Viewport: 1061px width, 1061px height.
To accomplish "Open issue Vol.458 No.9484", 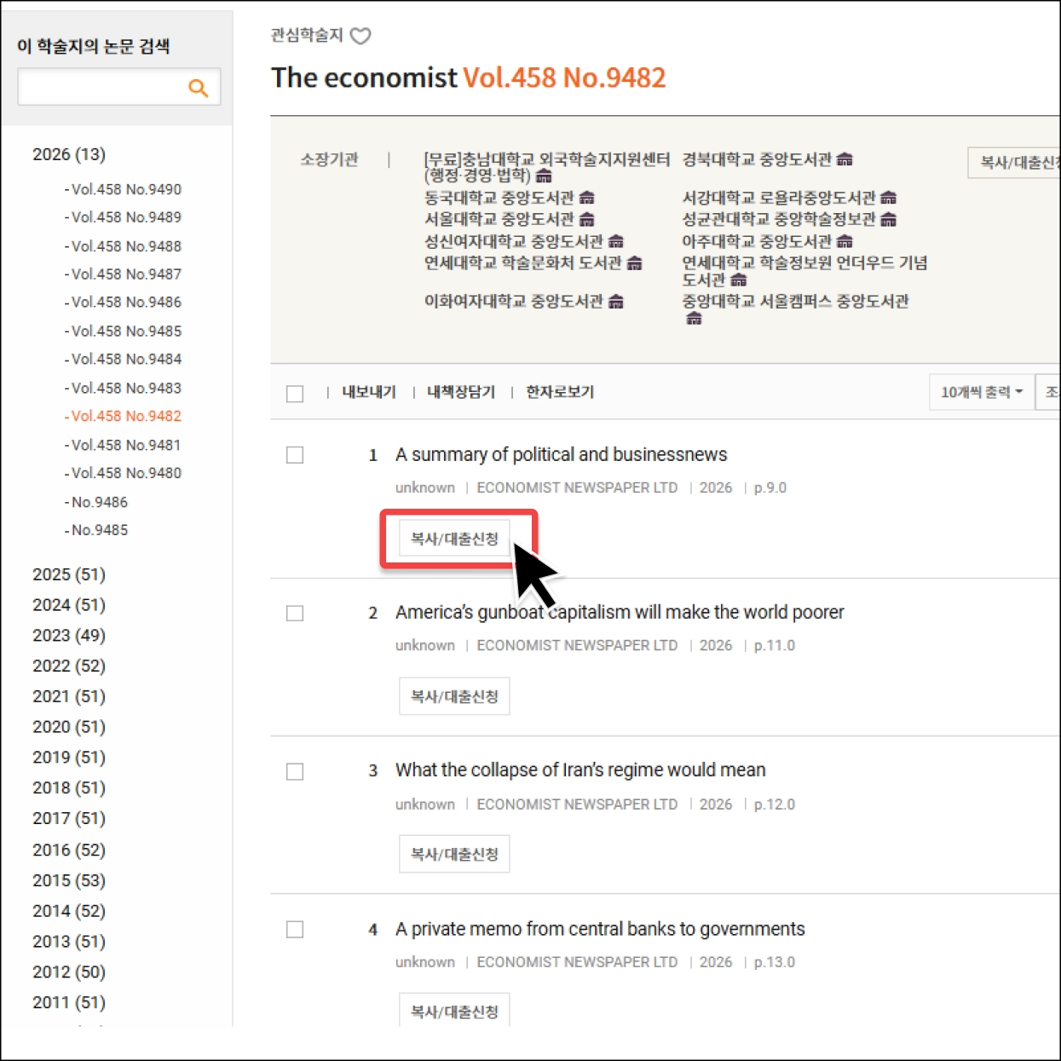I will tap(126, 360).
